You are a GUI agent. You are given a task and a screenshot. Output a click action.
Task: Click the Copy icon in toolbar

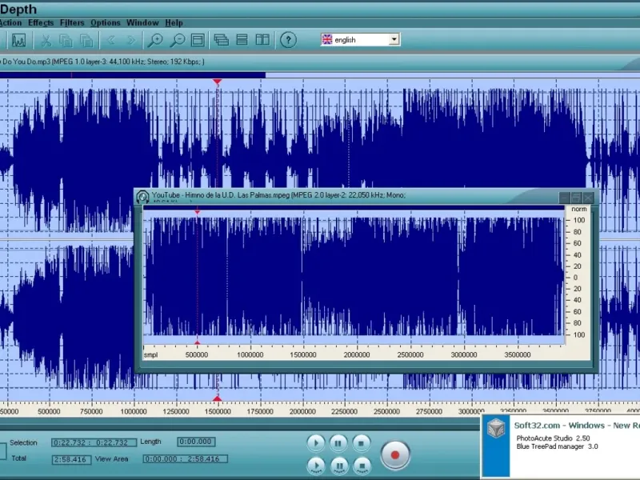click(66, 40)
